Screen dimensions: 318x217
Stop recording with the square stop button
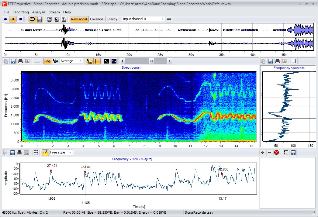pos(20,19)
